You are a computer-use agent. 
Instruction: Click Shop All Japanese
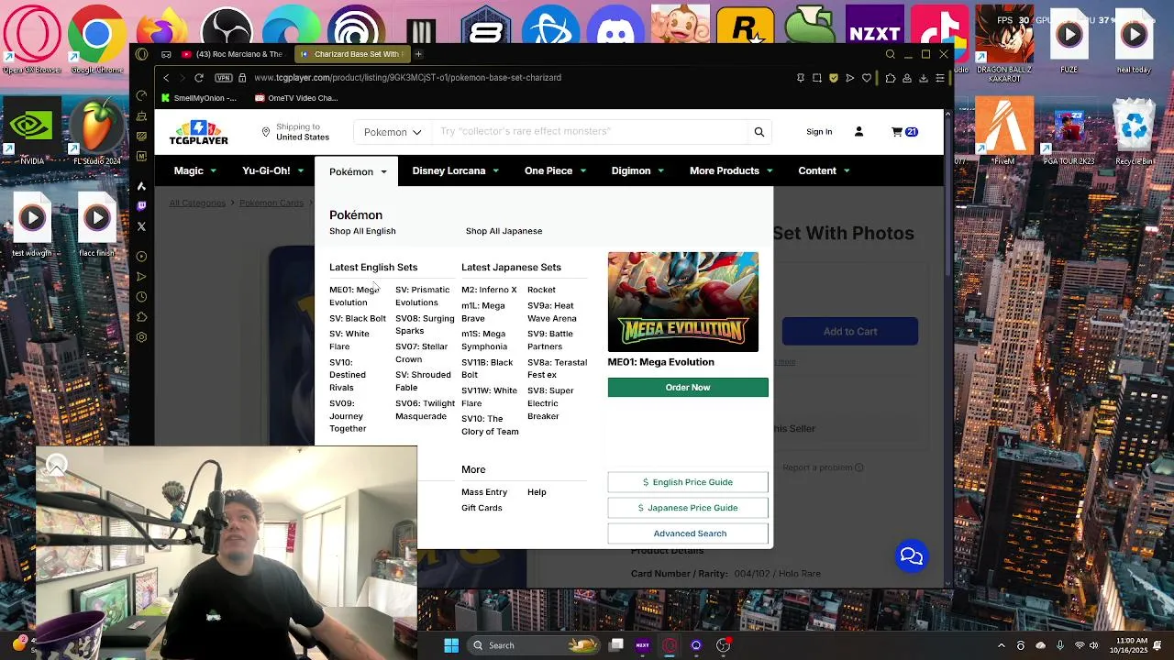pos(504,231)
